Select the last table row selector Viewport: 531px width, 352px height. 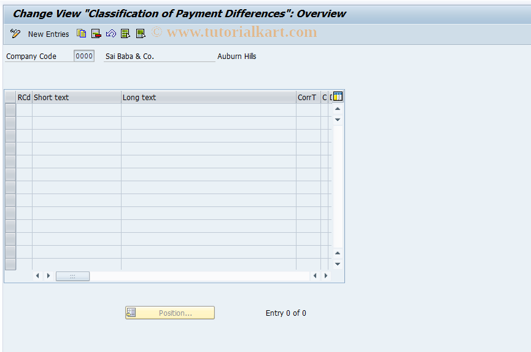click(10, 264)
